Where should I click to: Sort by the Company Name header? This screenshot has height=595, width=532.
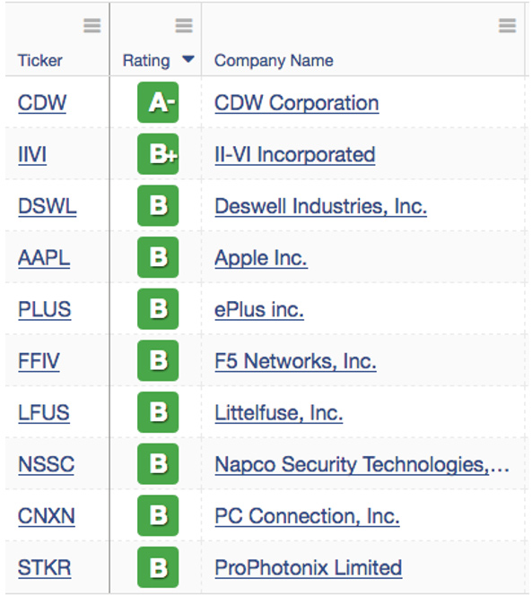274,61
